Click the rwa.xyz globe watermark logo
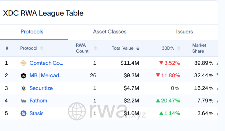This screenshot has width=225, height=131. coord(77,112)
